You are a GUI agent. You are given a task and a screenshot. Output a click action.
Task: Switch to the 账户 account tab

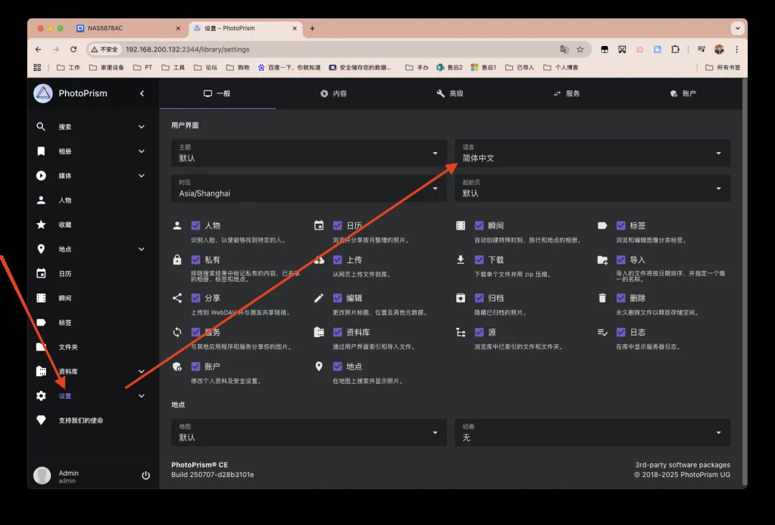(682, 93)
